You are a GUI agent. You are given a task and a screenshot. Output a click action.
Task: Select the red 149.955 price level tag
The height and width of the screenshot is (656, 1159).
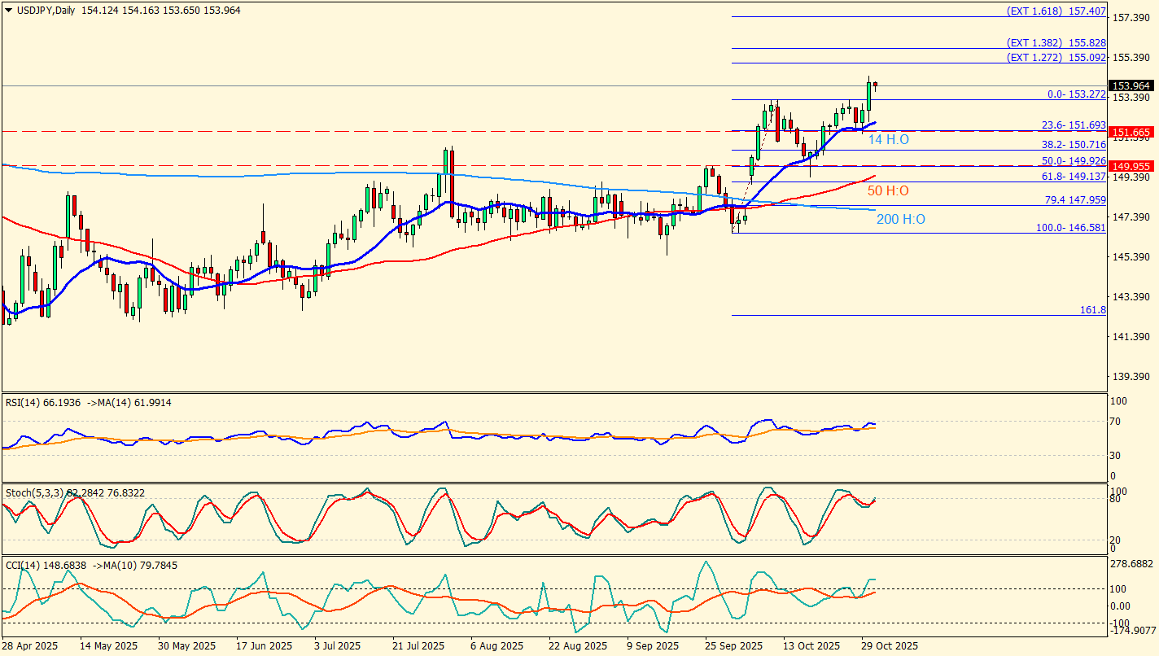[x=1131, y=166]
